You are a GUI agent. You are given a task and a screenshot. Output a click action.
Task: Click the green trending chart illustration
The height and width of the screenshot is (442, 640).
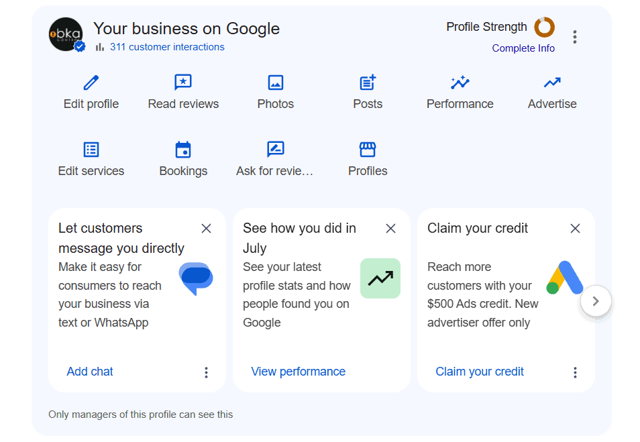click(380, 278)
